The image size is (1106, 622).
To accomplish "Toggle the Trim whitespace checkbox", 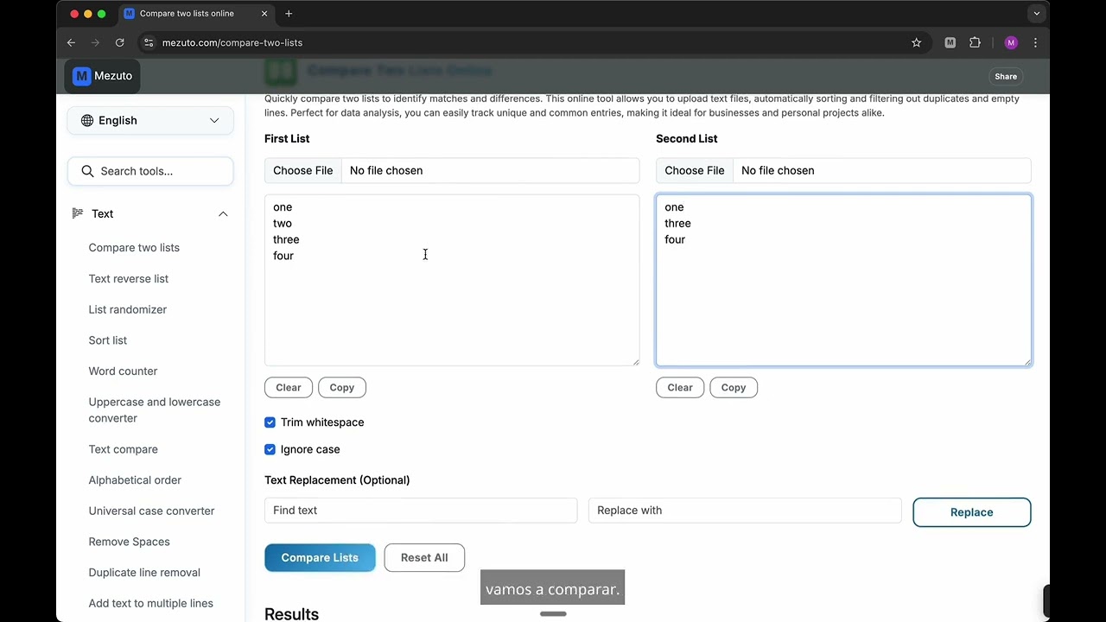I will pyautogui.click(x=270, y=422).
